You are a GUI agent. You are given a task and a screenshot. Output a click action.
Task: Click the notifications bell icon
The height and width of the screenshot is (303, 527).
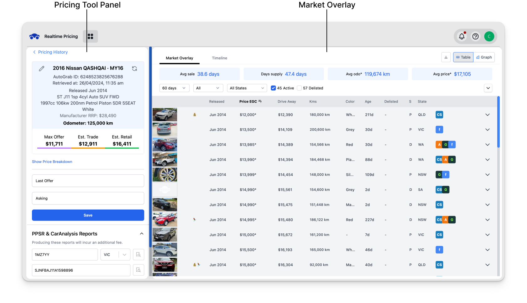click(462, 36)
